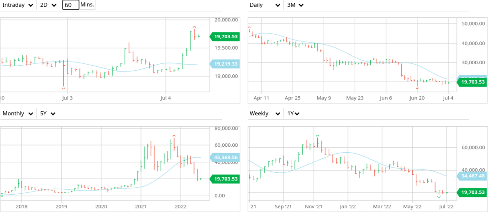Click the green high marker near Nov '21
Image resolution: width=488 pixels, height=212 pixels.
click(317, 136)
